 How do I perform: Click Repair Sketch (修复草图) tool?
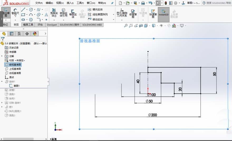133,13
